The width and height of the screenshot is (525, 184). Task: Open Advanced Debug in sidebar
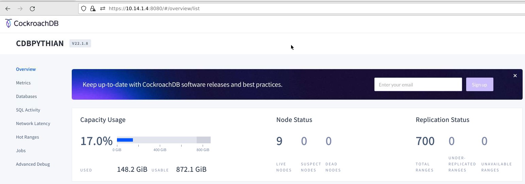point(33,164)
